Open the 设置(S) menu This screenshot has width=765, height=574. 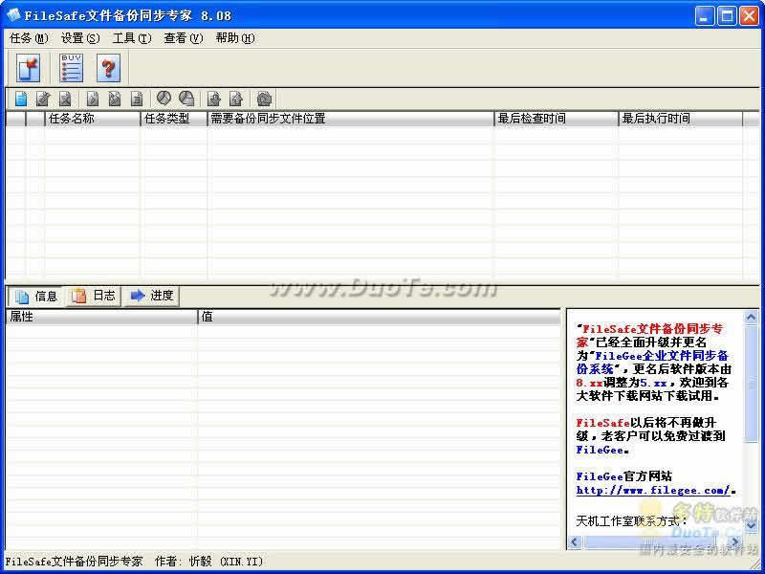pos(80,38)
